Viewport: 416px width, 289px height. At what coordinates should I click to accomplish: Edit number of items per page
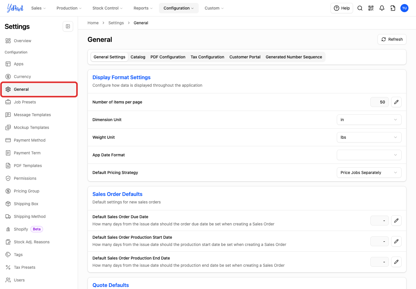tap(396, 102)
